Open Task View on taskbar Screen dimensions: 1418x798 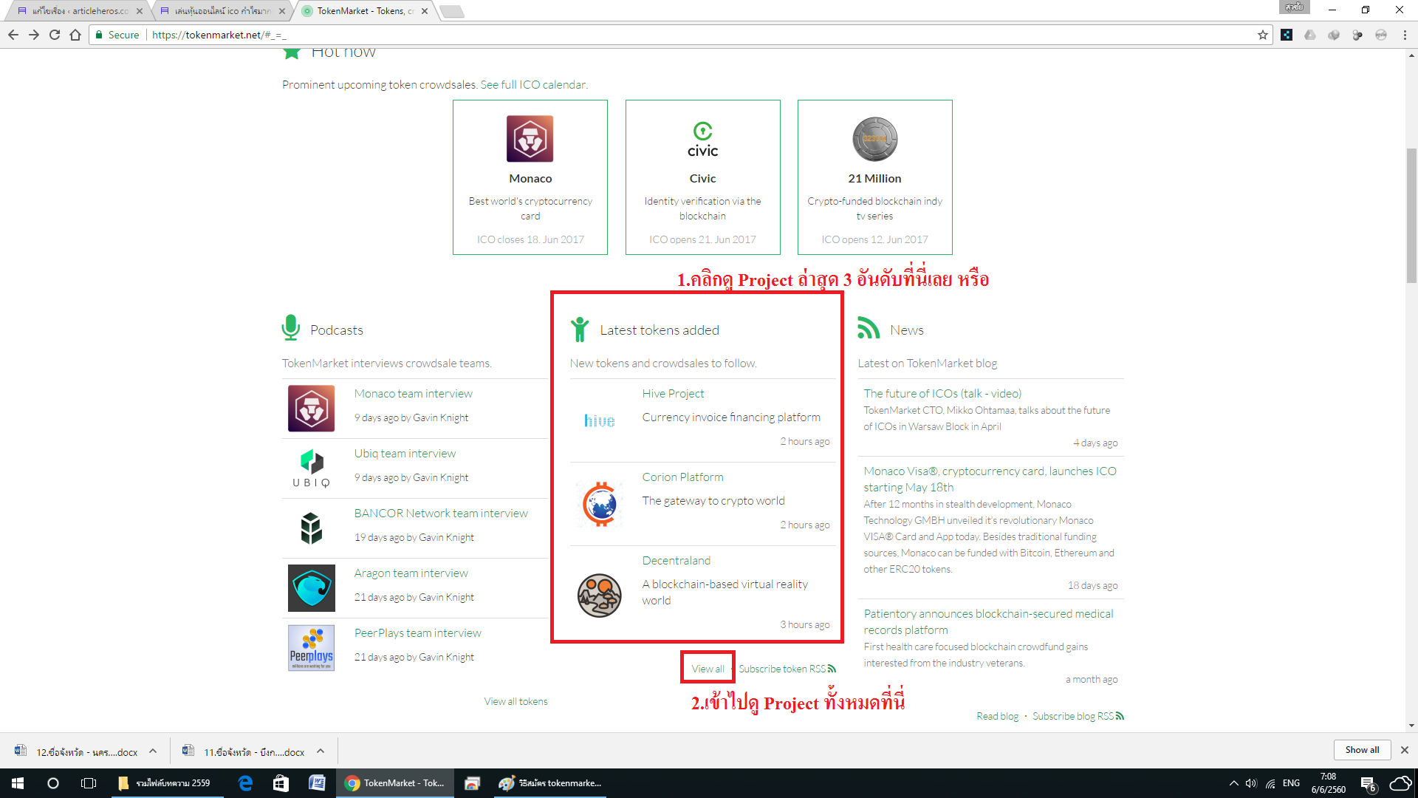tap(89, 783)
